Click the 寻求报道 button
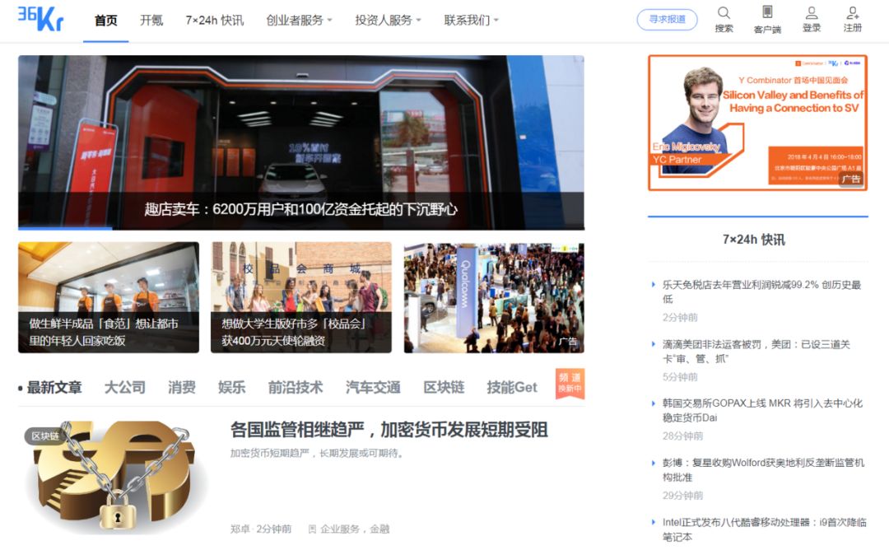Screen dimensions: 889x550 click(667, 20)
